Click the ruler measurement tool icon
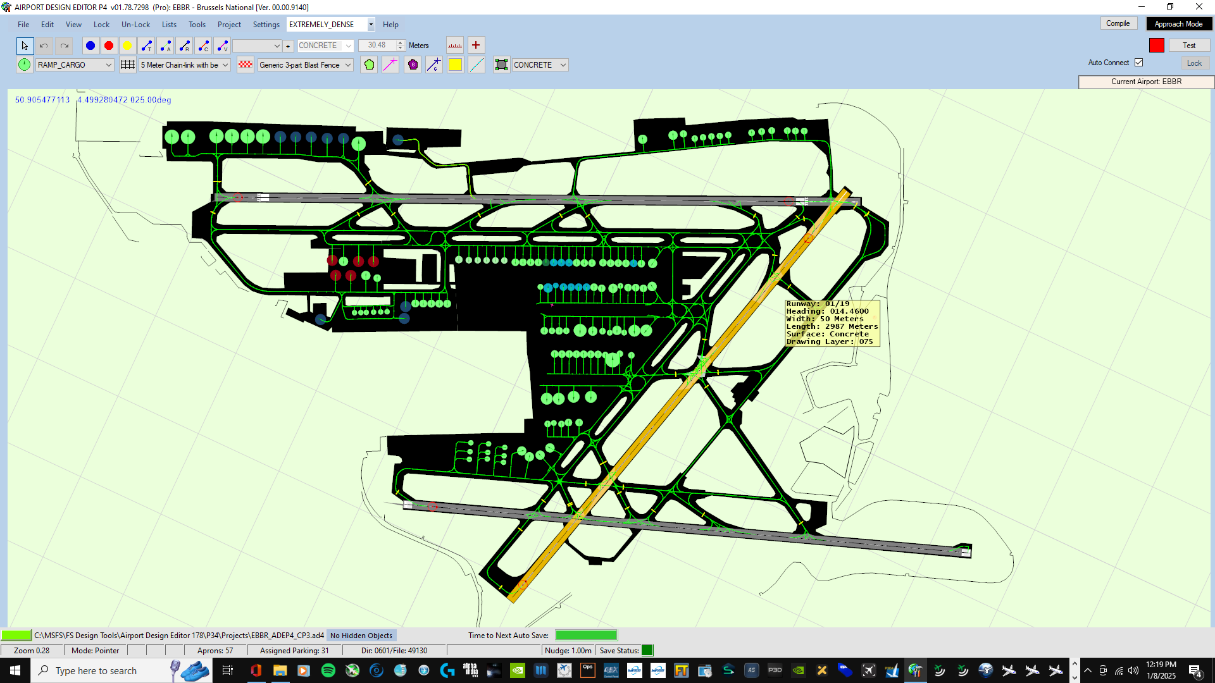The width and height of the screenshot is (1215, 683). tap(455, 46)
